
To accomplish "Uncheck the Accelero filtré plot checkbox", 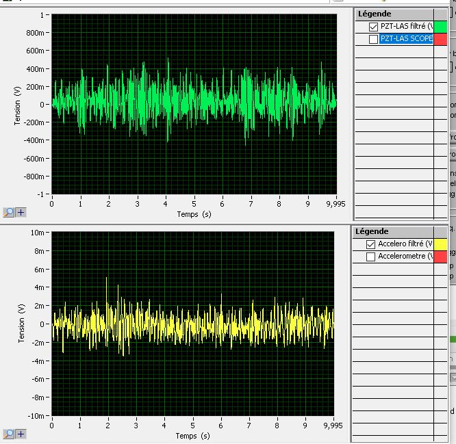I will point(371,244).
